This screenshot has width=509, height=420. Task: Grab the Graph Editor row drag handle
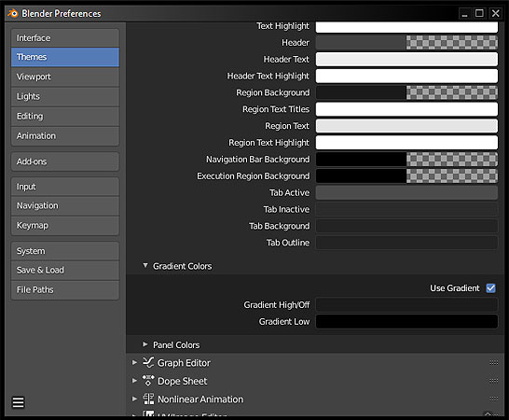point(493,362)
